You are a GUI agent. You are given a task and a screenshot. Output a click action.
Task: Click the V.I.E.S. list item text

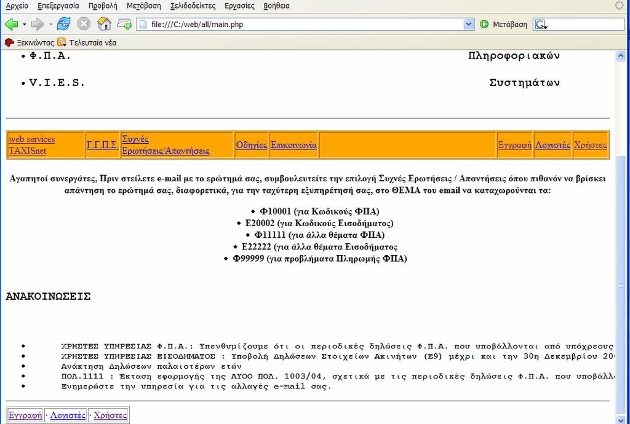pos(57,83)
